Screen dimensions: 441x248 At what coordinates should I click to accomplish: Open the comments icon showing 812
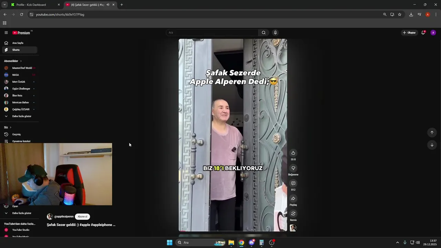[293, 183]
